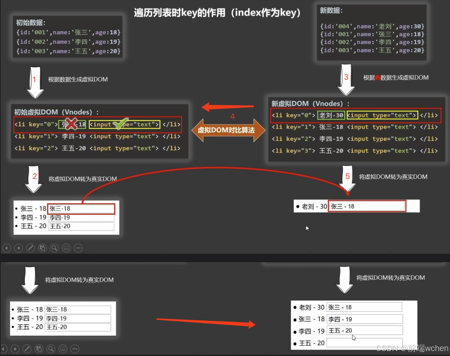Click the 李四-19 text input on the left list
The image size is (450, 356).
[81, 218]
